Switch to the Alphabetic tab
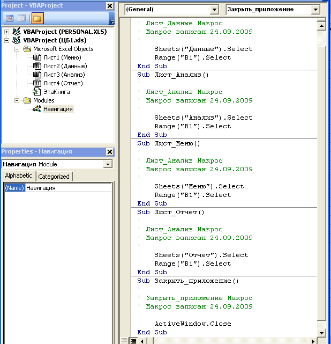The image size is (331, 344). (18, 175)
